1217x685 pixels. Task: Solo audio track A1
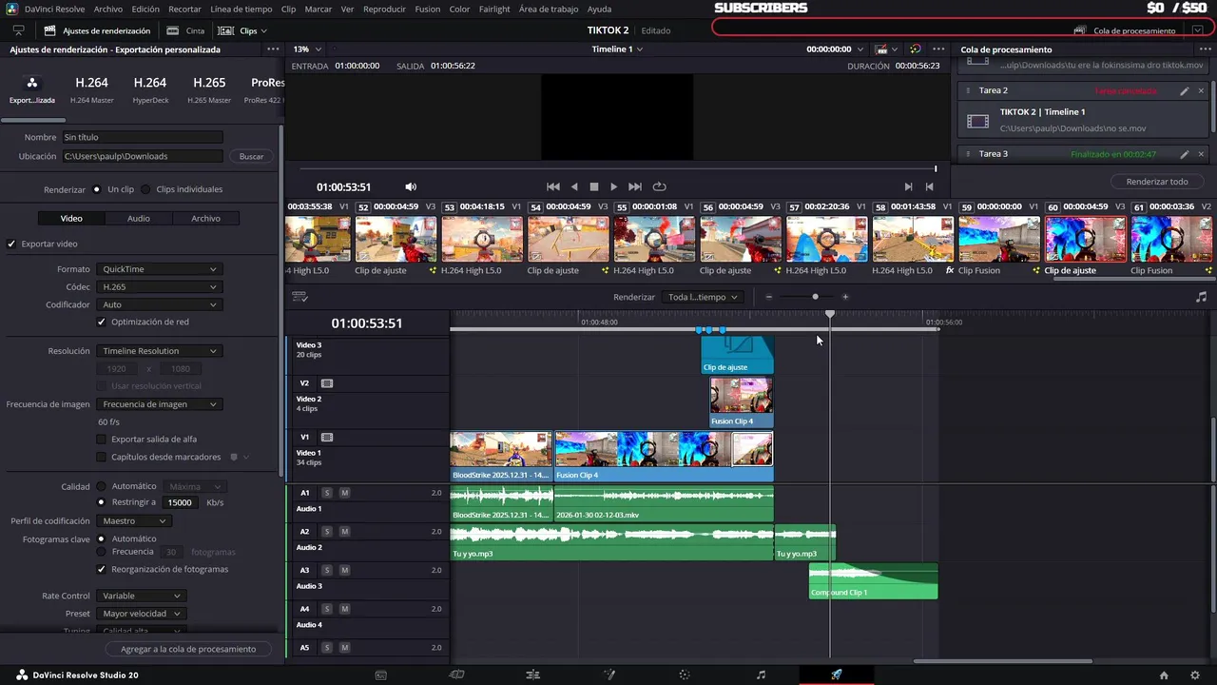click(x=327, y=493)
